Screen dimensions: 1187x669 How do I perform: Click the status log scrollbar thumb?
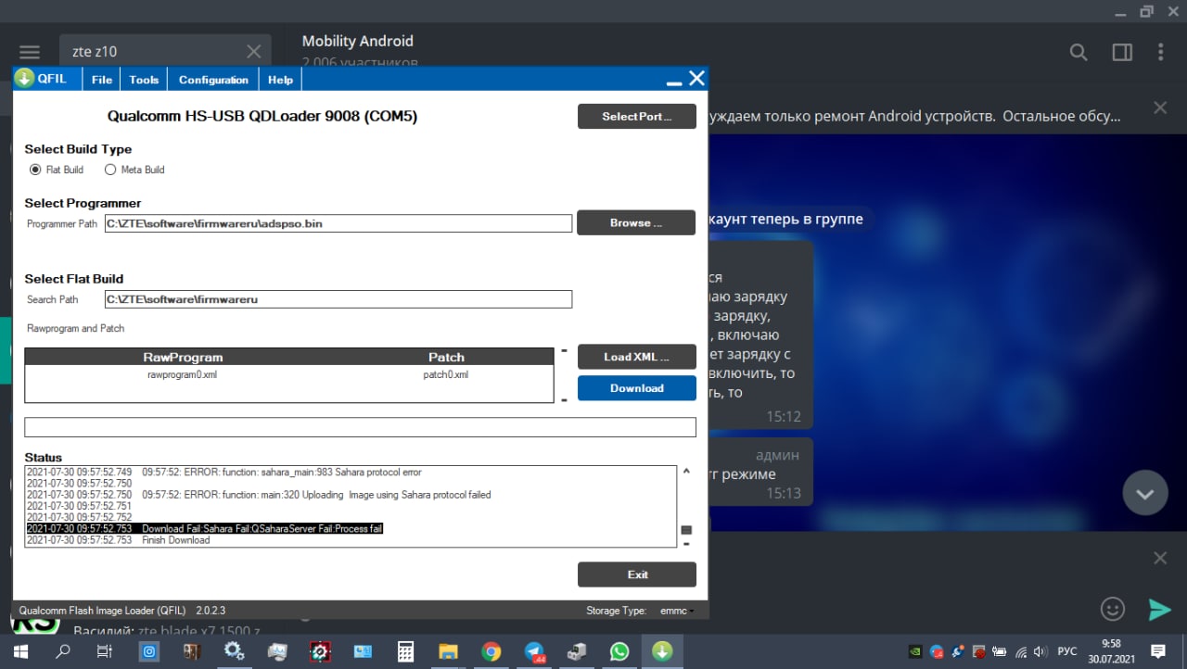coord(686,530)
